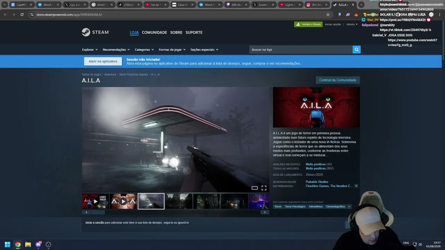
Task: Select the Terror tag
Action: point(278,207)
